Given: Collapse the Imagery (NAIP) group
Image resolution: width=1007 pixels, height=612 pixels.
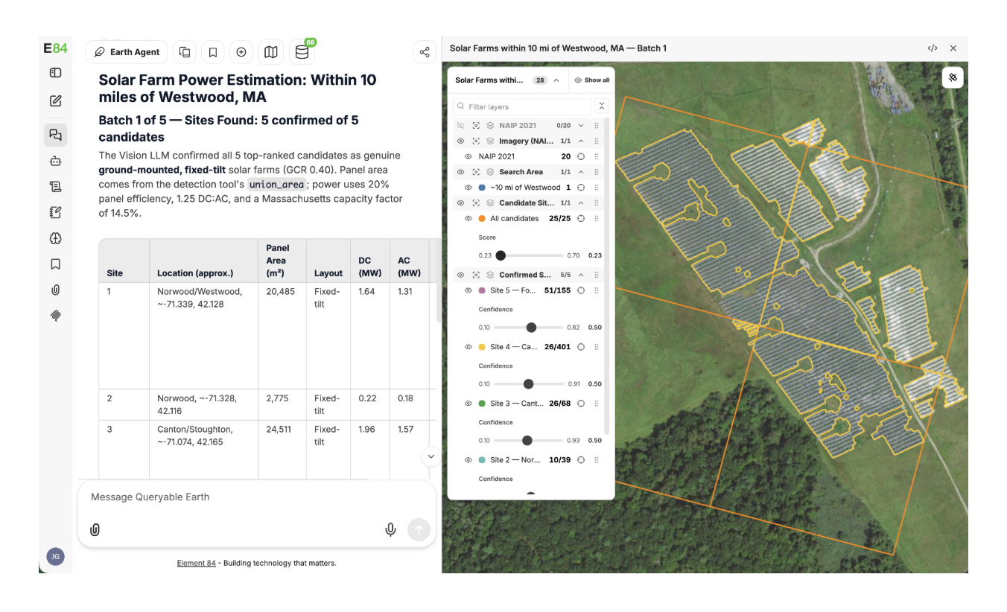Looking at the screenshot, I should [x=581, y=141].
